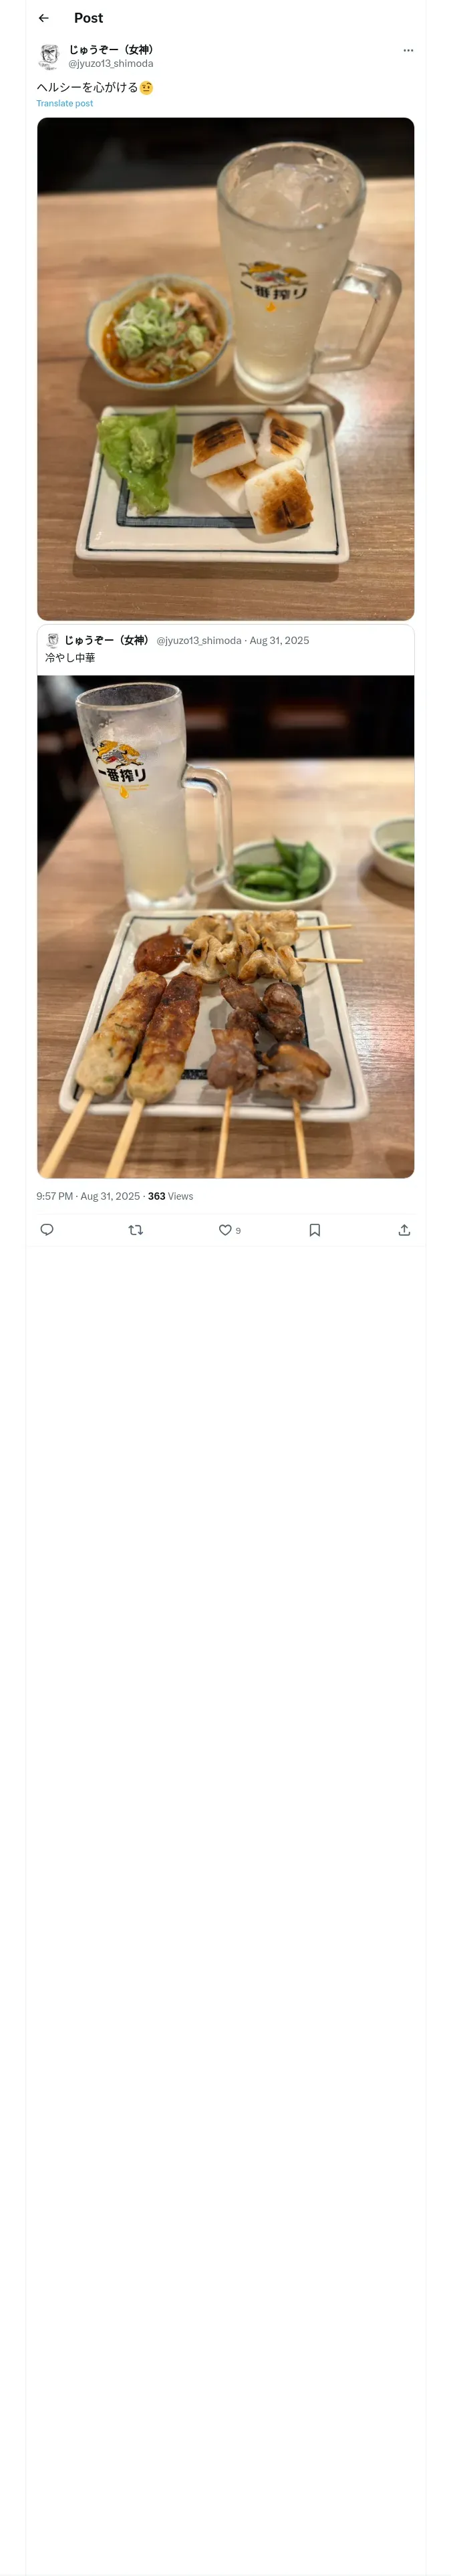This screenshot has width=451, height=2576.
Task: Click the small avatar in quoted post
Action: click(53, 640)
